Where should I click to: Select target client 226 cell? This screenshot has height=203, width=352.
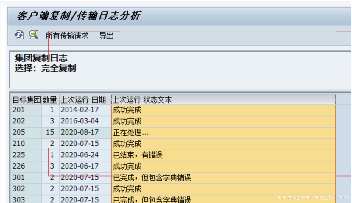(x=26, y=166)
